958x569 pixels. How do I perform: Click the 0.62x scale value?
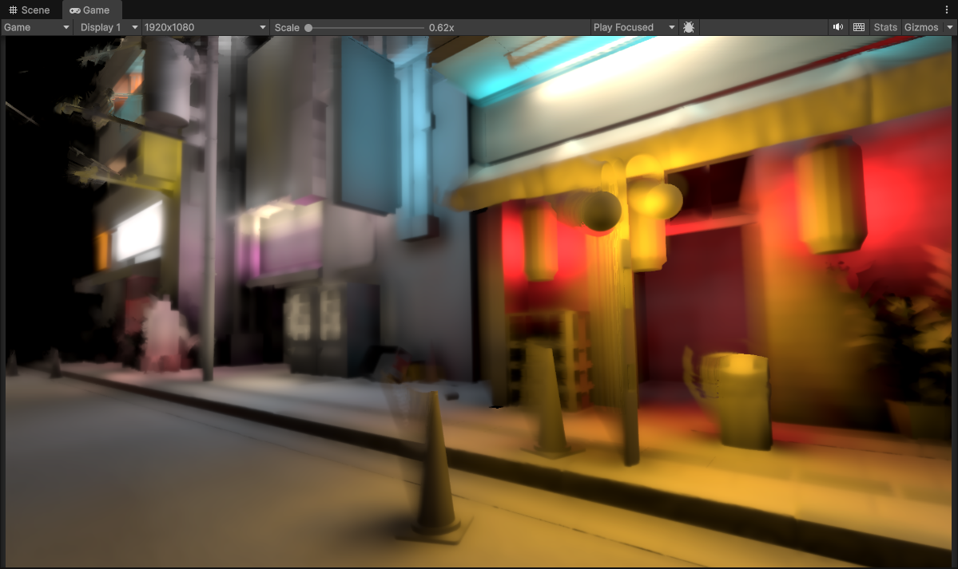tap(441, 28)
